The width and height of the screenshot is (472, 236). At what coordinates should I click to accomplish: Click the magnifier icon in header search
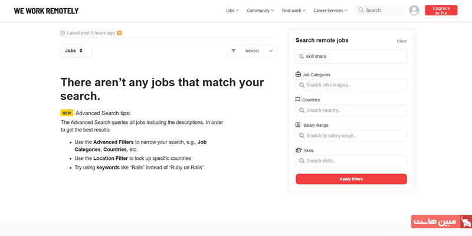[361, 10]
